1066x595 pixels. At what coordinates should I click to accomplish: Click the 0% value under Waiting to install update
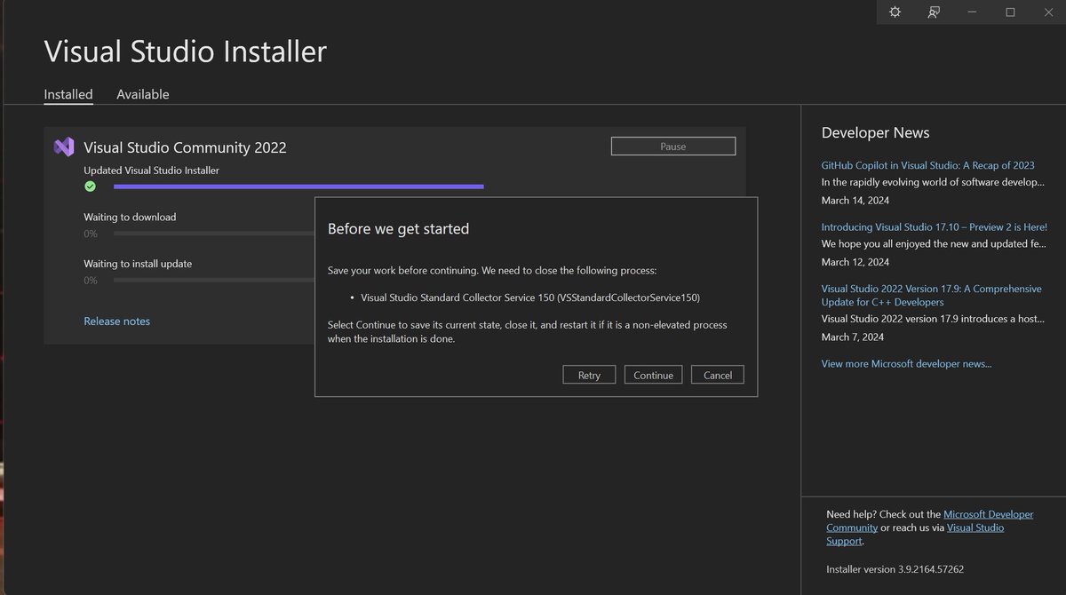[x=91, y=280]
